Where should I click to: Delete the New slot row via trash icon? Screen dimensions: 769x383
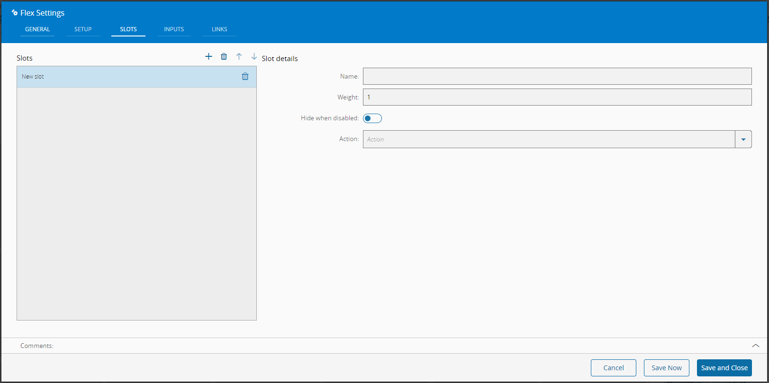tap(245, 76)
